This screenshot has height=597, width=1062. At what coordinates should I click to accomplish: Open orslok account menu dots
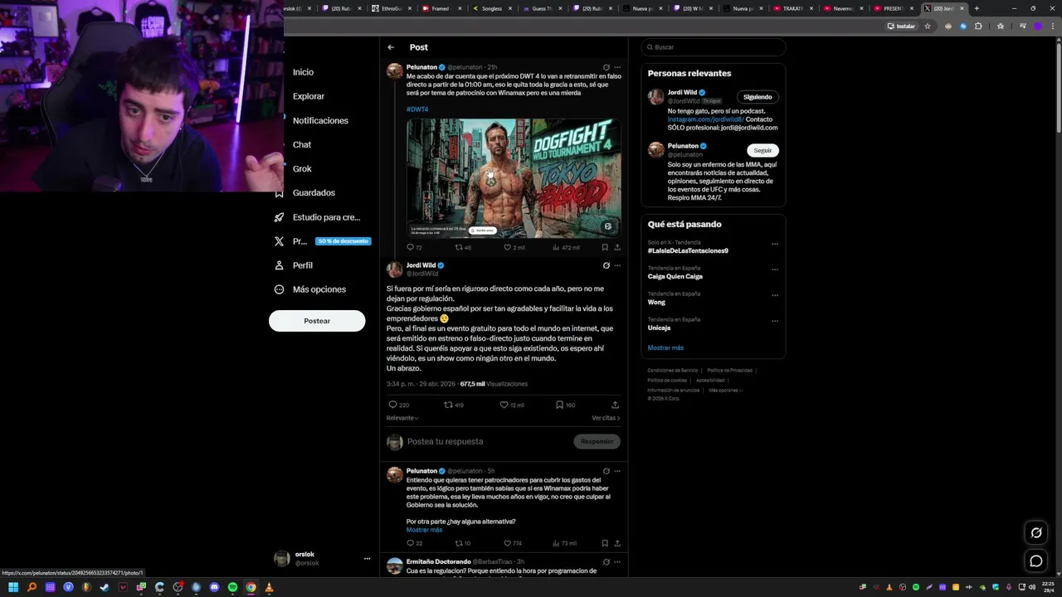click(367, 559)
